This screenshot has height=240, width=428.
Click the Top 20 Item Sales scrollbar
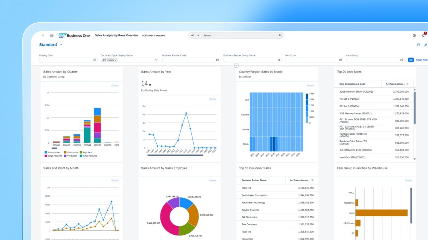414,108
